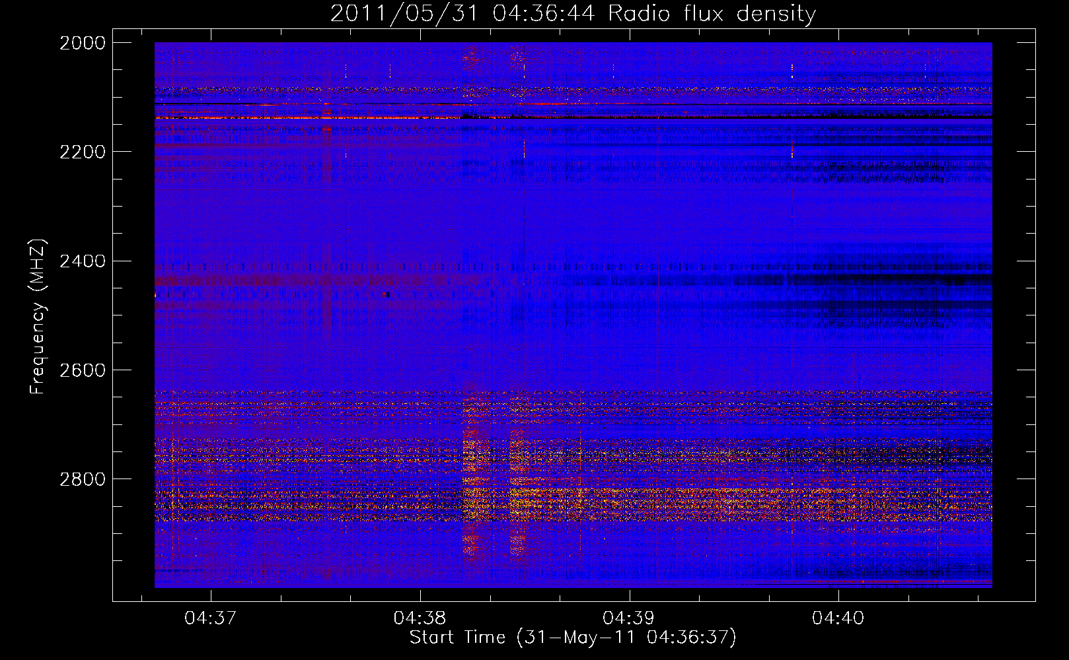Click the 04:37 time axis label

(211, 618)
